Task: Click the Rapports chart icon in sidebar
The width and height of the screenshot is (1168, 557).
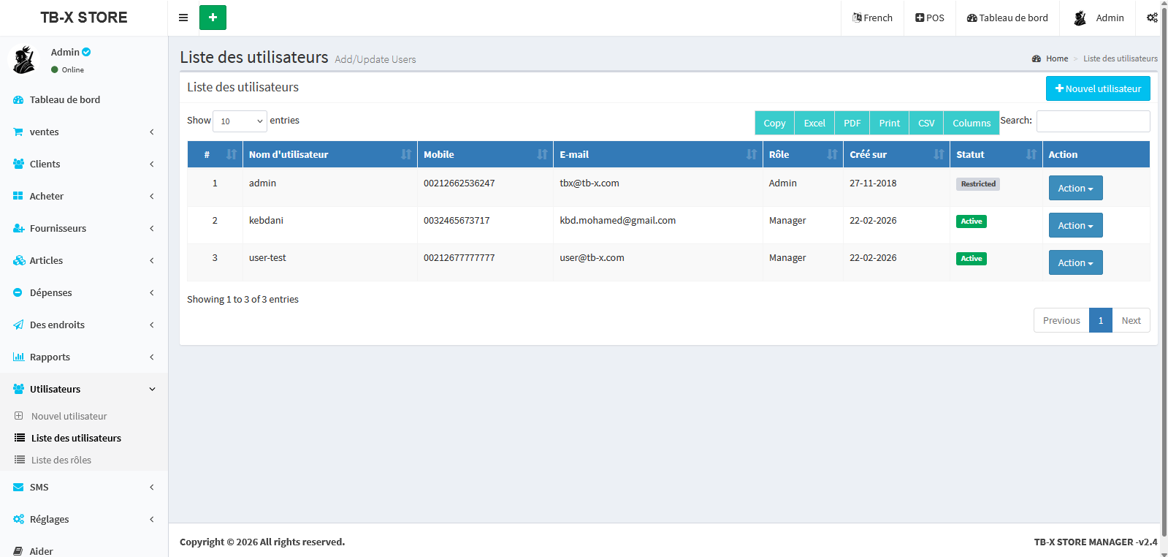Action: point(18,357)
